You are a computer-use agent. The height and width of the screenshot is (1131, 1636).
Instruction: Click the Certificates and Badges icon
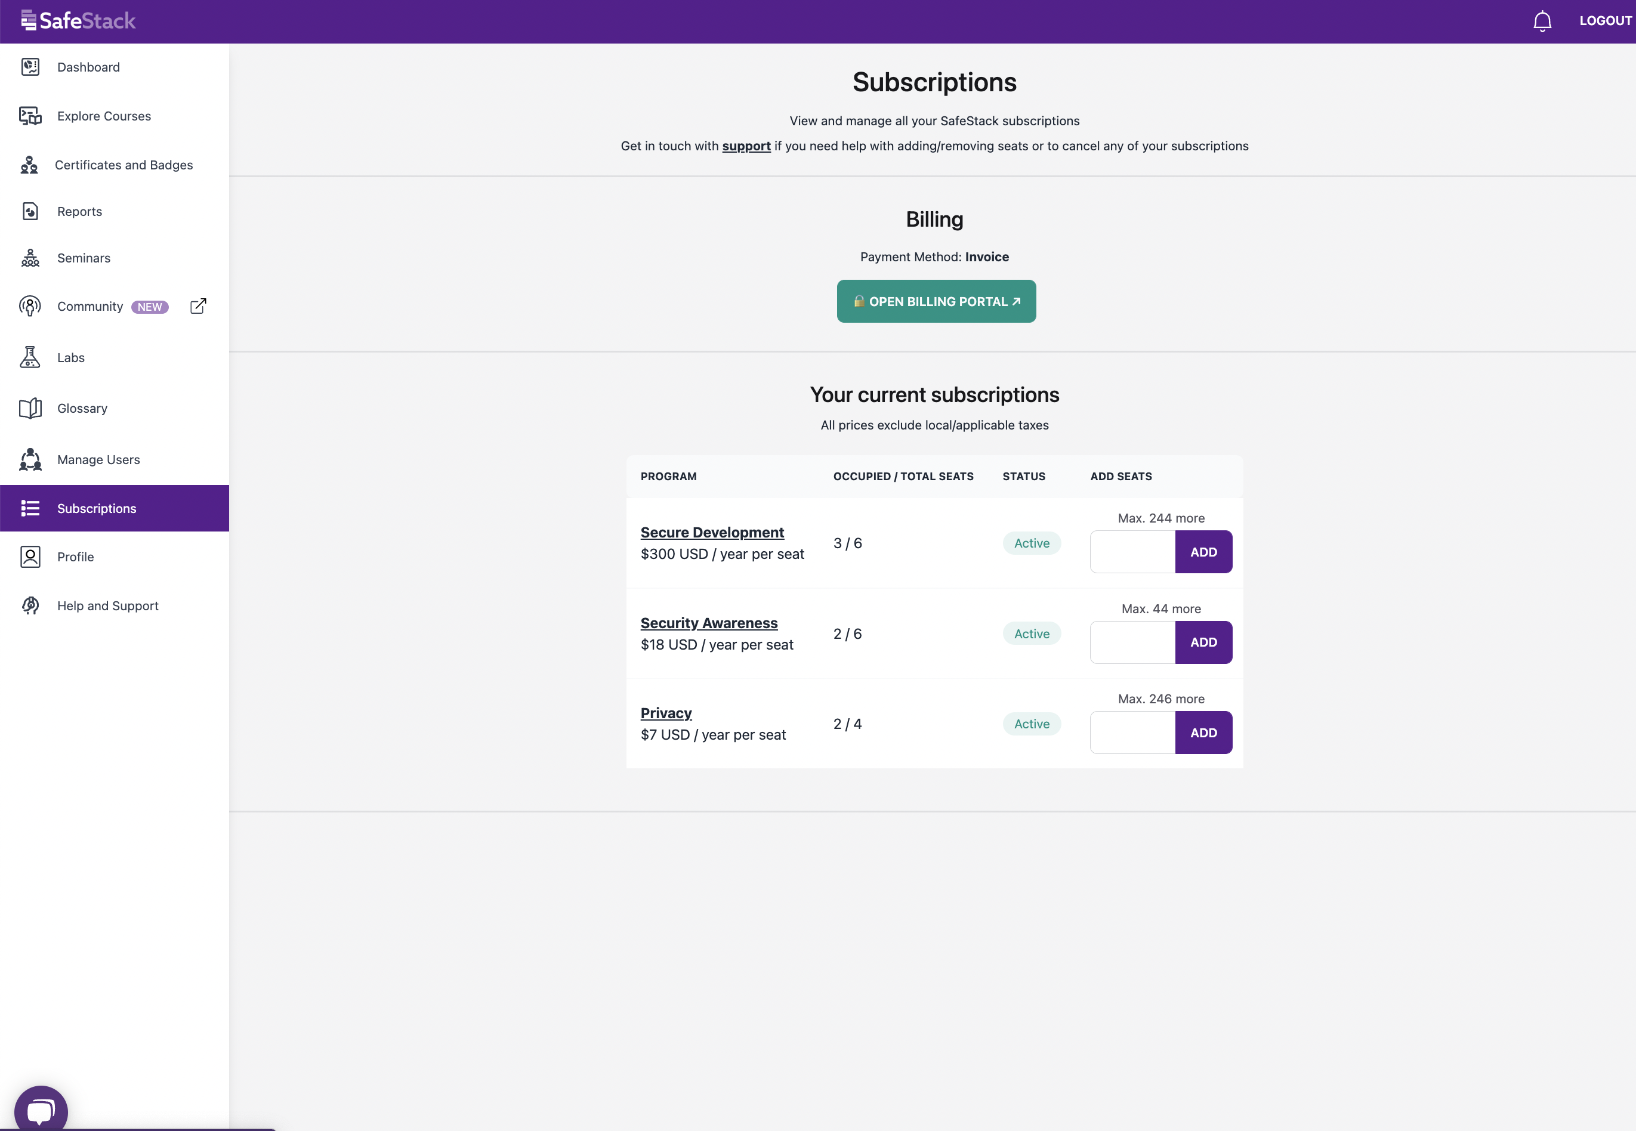[x=29, y=165]
